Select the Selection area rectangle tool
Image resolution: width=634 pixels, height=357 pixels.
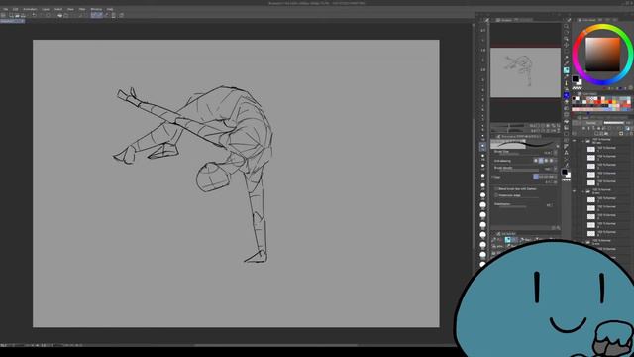pos(566,51)
